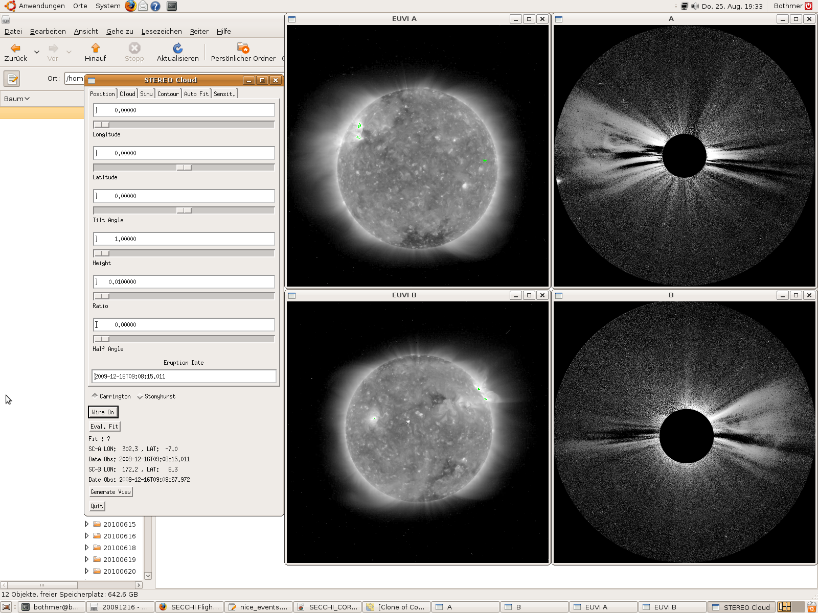Image resolution: width=818 pixels, height=613 pixels.
Task: Click the workspace switcher in bottom panel
Action: click(x=790, y=607)
